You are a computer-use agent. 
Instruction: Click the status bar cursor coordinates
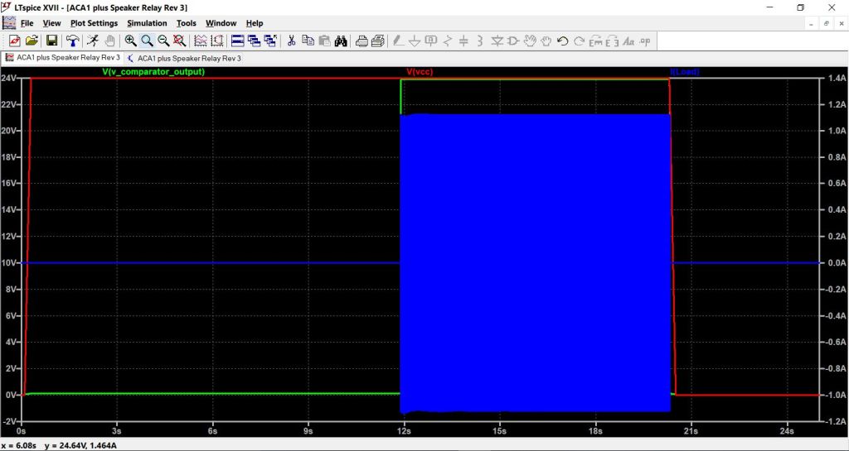click(x=59, y=445)
